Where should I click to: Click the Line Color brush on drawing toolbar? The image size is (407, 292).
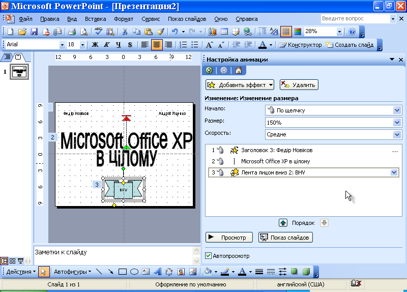coord(225,272)
